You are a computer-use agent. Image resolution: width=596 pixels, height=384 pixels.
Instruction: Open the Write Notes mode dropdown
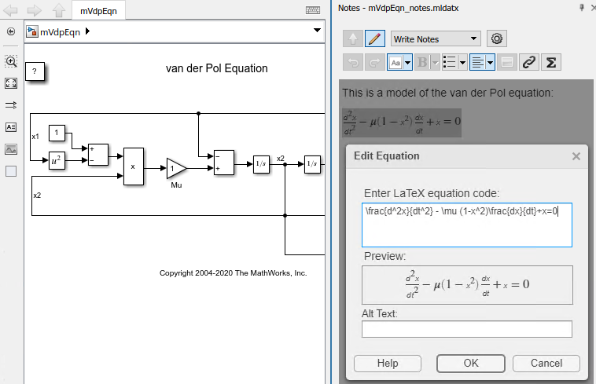click(435, 38)
